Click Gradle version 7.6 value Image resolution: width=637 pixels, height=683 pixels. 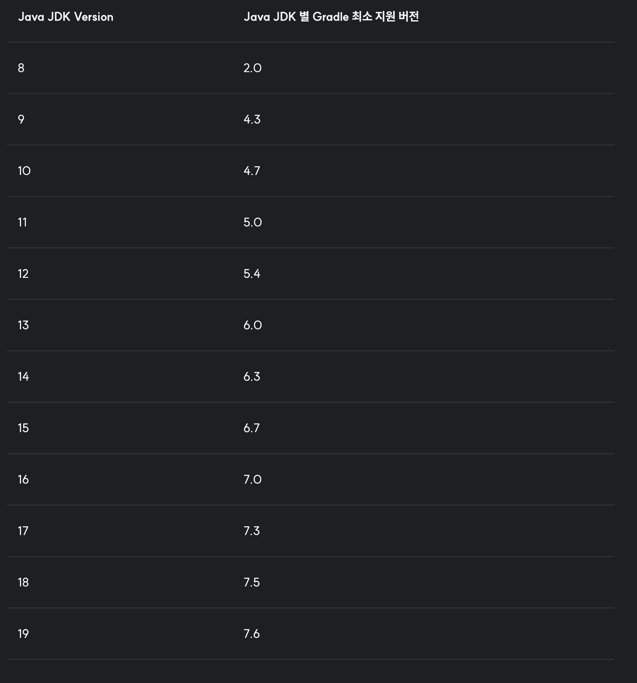[x=252, y=634]
